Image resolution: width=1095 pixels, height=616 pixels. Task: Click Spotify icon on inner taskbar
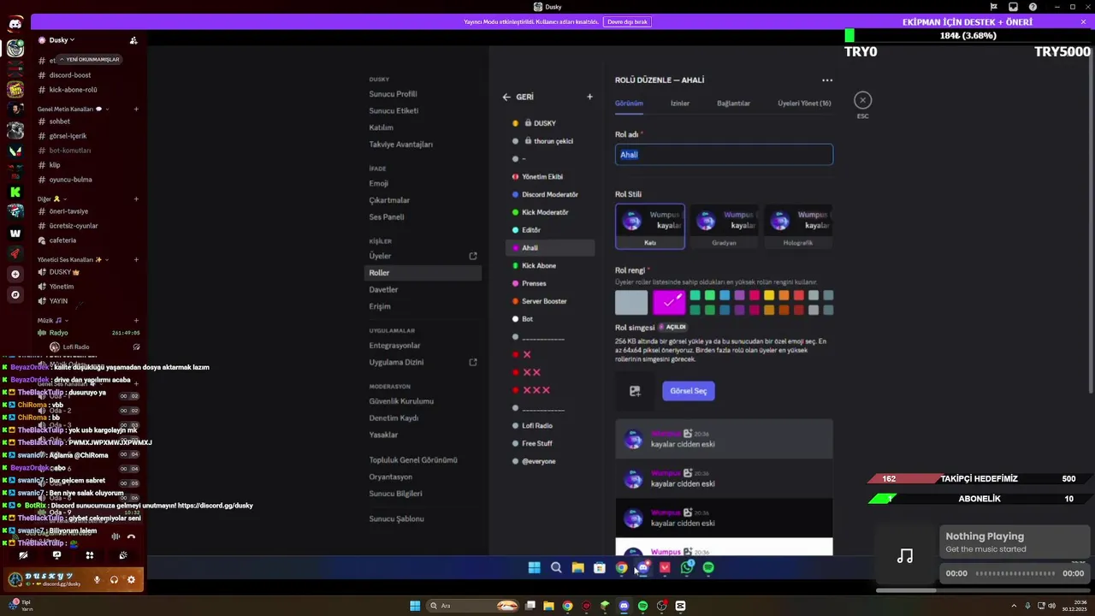pyautogui.click(x=708, y=567)
